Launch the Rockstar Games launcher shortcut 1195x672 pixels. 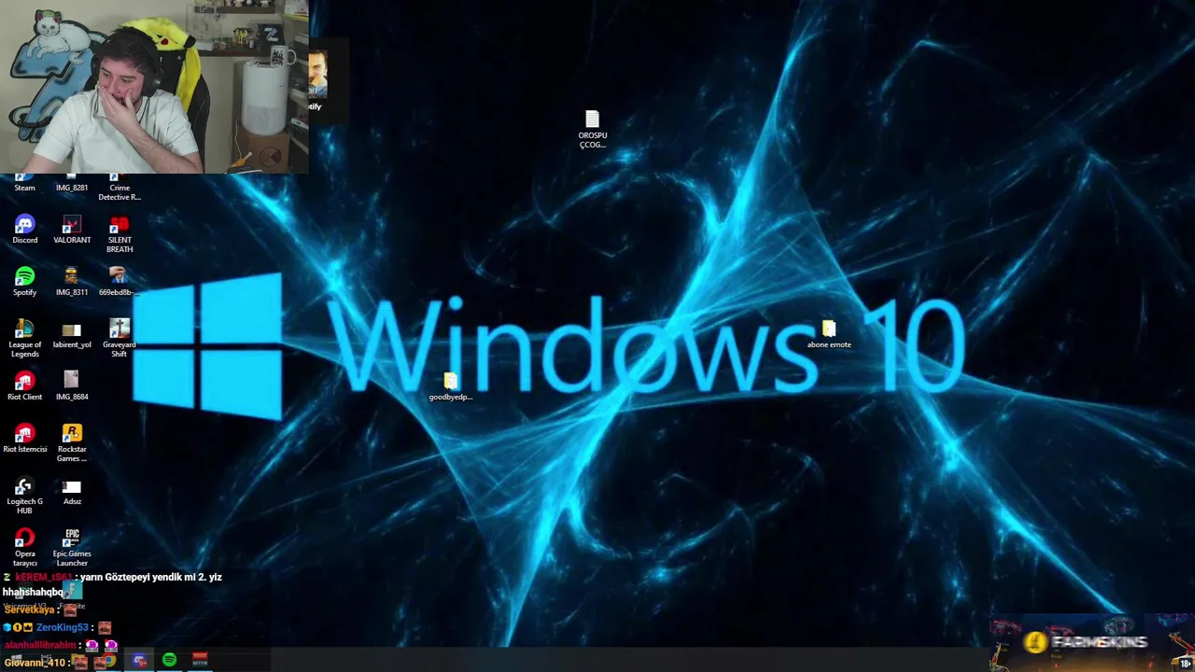point(72,443)
